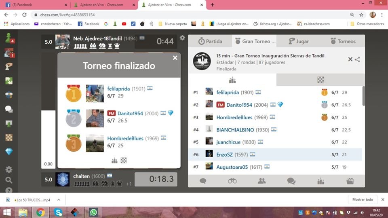Image resolution: width=388 pixels, height=218 pixels.
Task: Click the podium icon in Torneo finalizado popup
Action: (114, 161)
